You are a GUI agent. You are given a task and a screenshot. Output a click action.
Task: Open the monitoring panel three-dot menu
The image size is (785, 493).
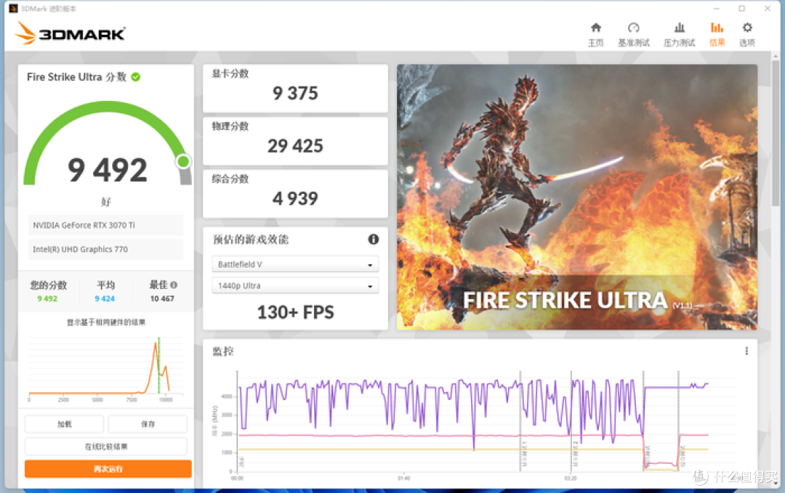[746, 351]
